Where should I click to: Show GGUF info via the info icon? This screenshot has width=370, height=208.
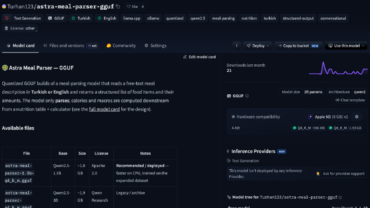247,96
